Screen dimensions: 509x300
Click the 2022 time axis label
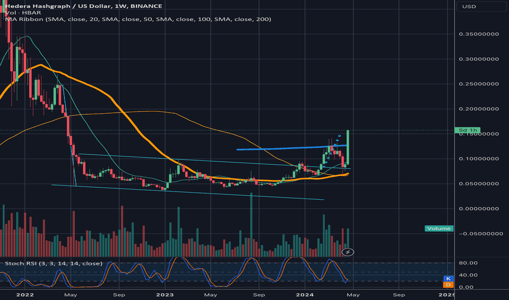25,295
